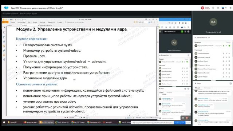Go to last page in Foxit status bar
The height and width of the screenshot is (131, 233).
coord(84,118)
